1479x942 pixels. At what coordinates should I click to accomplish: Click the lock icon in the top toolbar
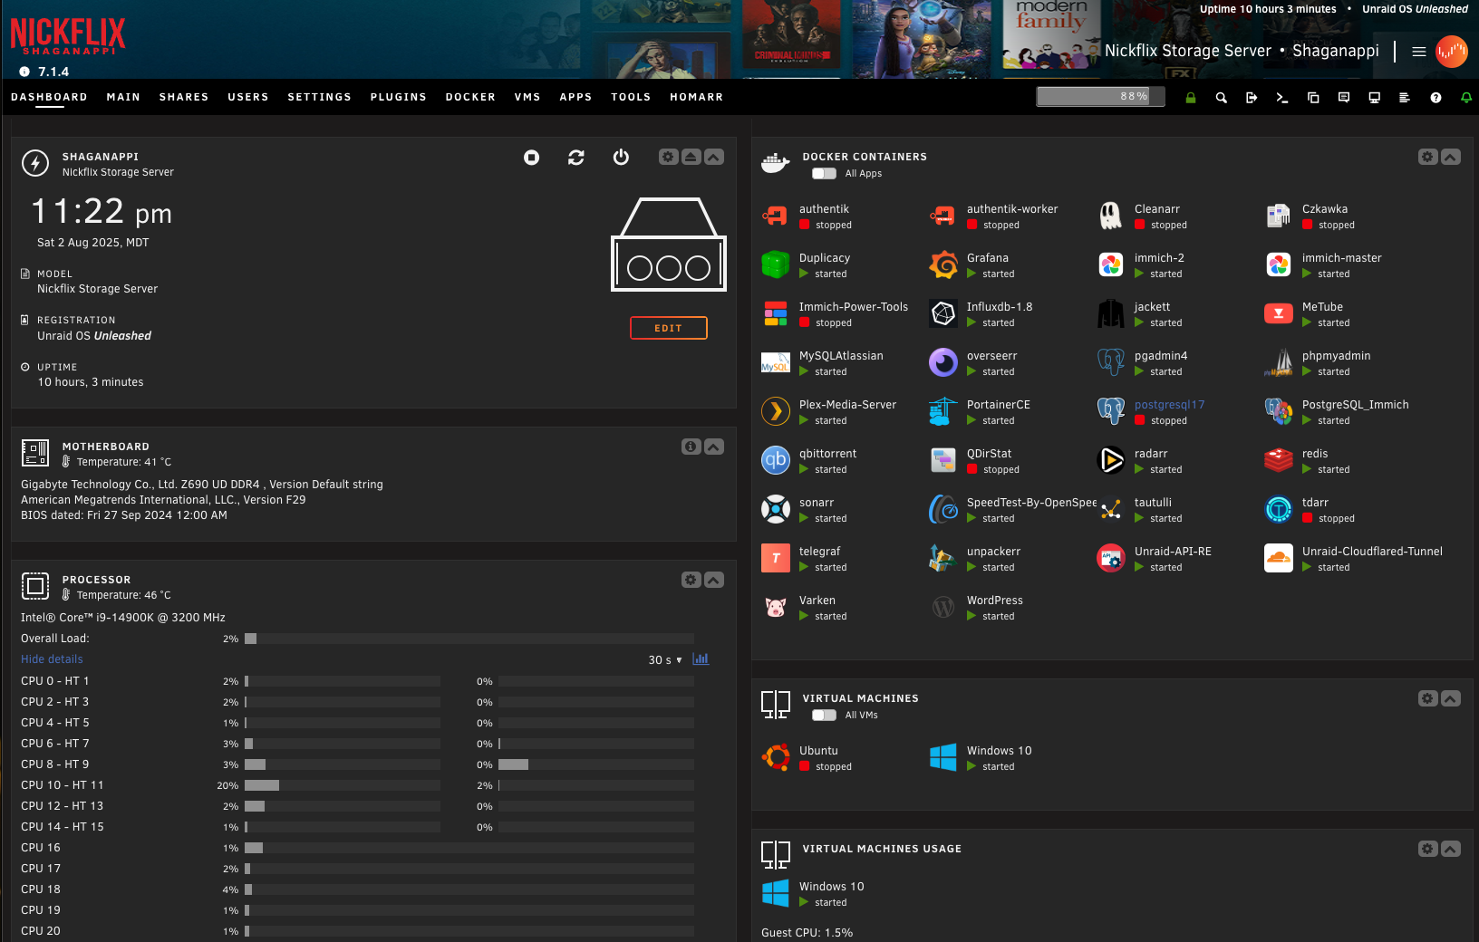1191,98
